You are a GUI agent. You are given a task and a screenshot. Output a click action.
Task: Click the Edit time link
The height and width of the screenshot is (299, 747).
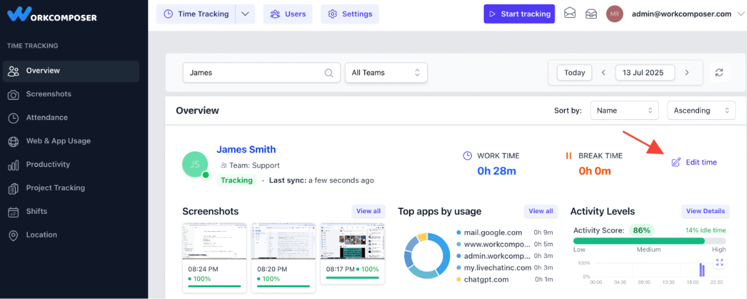[x=694, y=162]
